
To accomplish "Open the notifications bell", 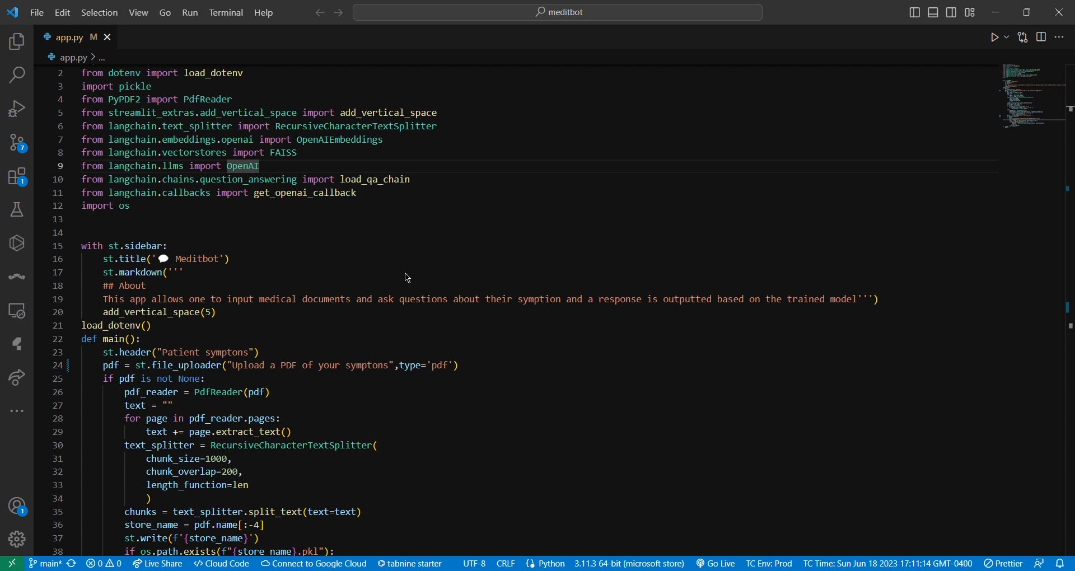I will pos(1060,564).
